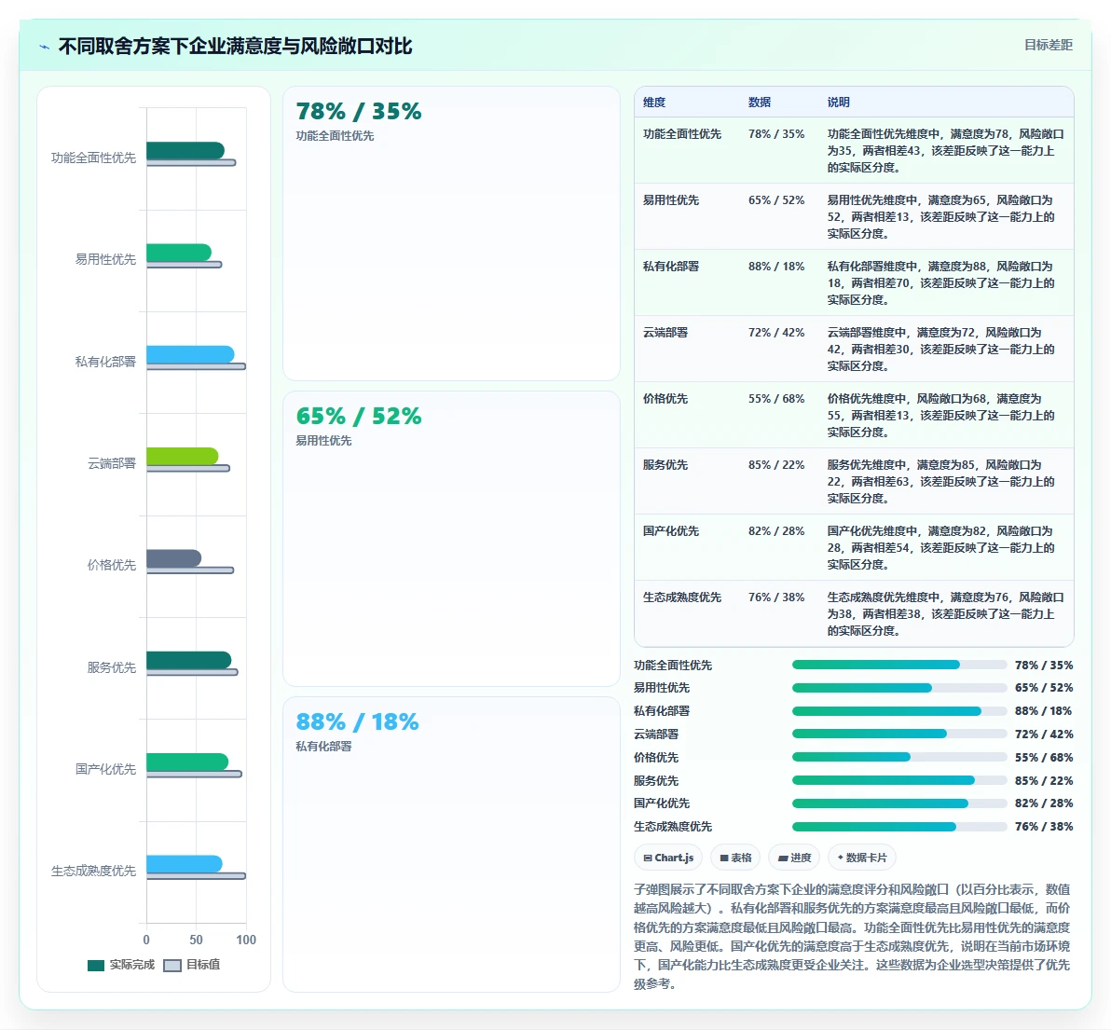Screen dimensions: 1111x1030
Task: Click the 服务优先 progress bar
Action: [x=899, y=780]
